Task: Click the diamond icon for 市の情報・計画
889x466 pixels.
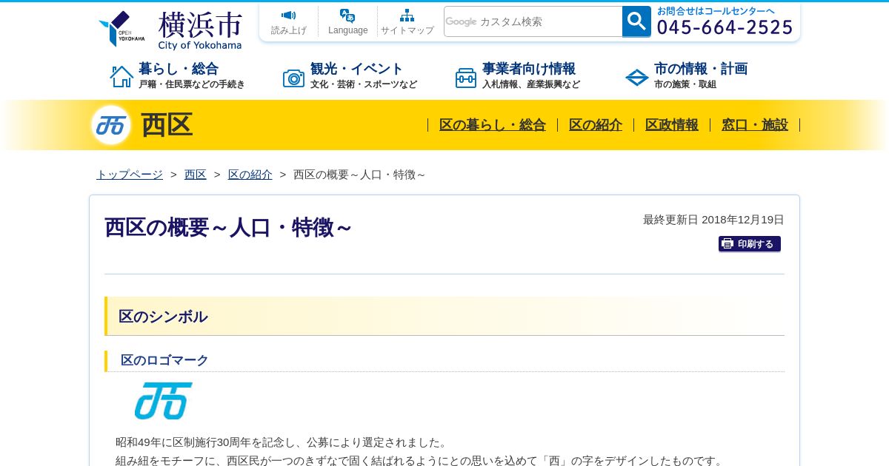Action: (x=637, y=78)
